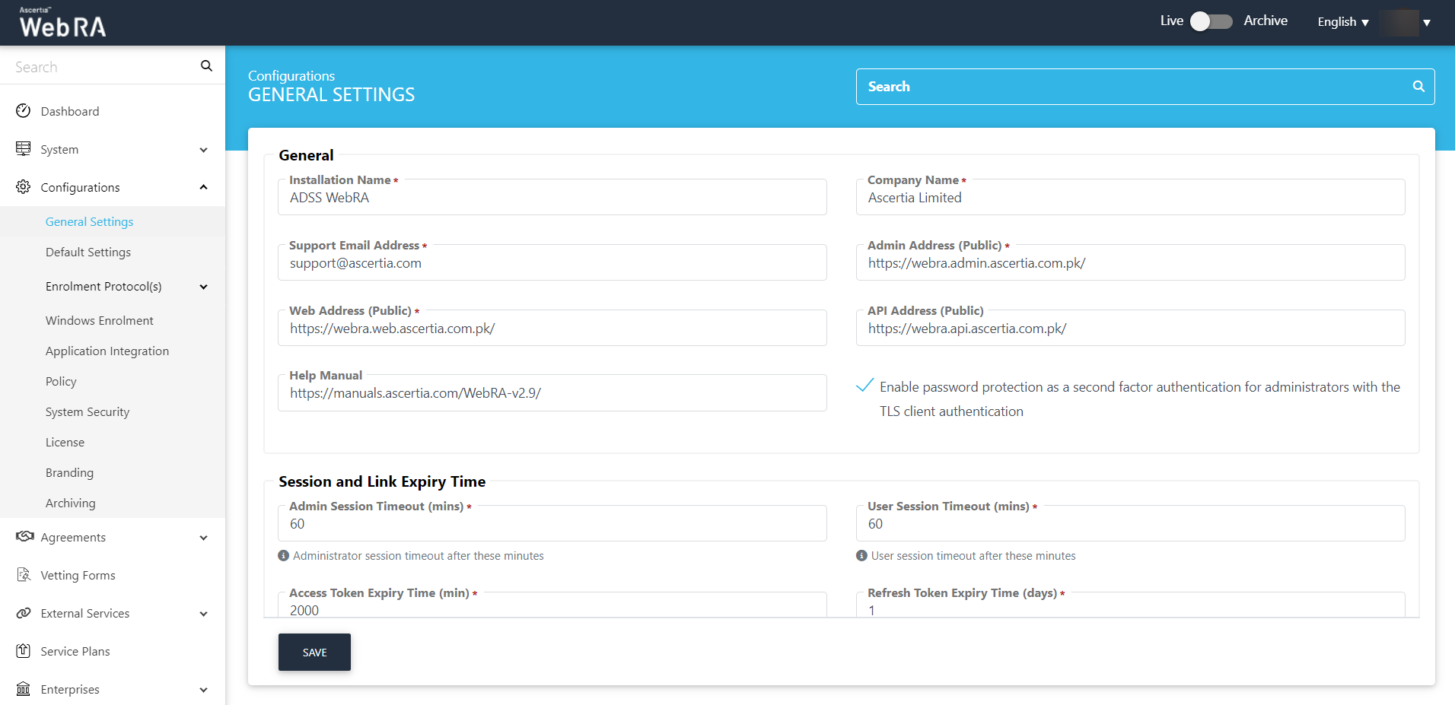
Task: Open System Security settings
Action: coord(88,411)
